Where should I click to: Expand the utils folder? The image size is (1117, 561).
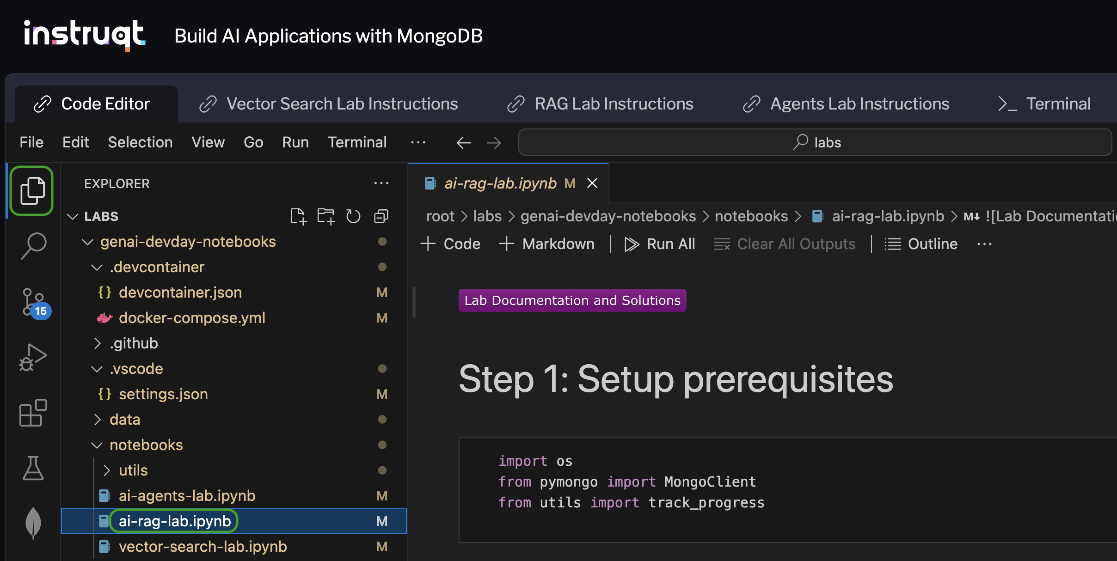[x=106, y=470]
